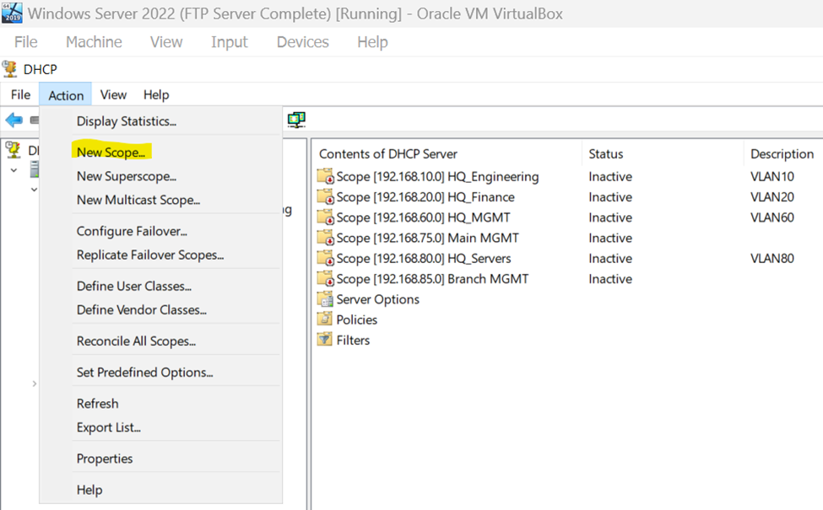Viewport: 823px width, 510px height.
Task: Click the scope icon beside Main MGMT
Action: point(326,238)
